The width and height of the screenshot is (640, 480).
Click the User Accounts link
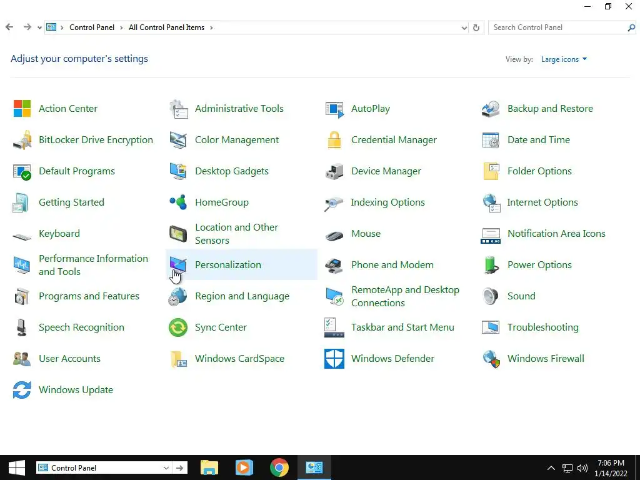point(69,359)
